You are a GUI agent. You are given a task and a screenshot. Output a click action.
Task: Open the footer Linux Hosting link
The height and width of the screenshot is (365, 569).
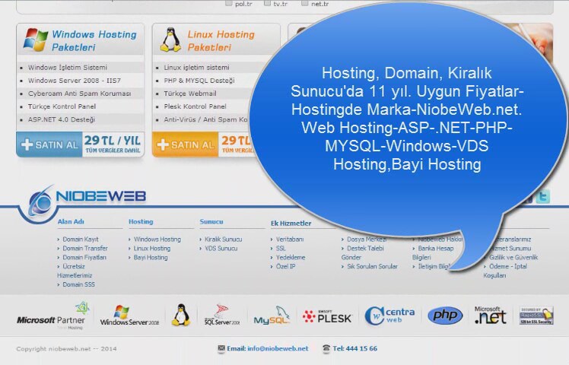(152, 249)
